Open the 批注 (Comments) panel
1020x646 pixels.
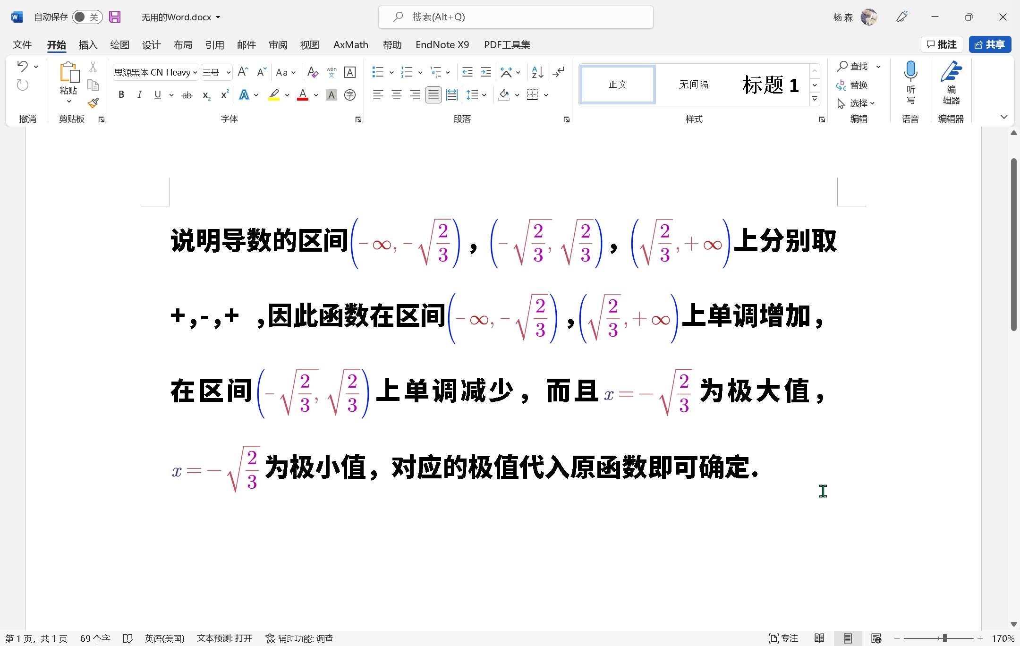click(x=942, y=44)
